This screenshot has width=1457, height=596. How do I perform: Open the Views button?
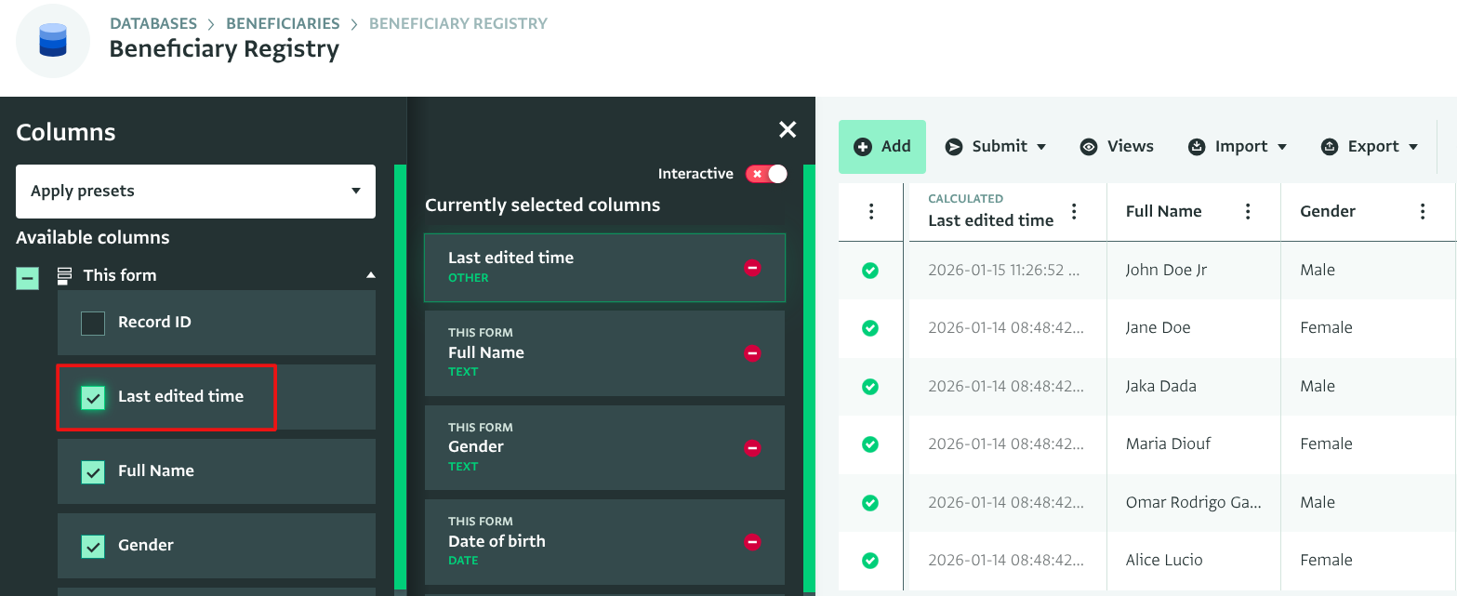(x=1117, y=147)
